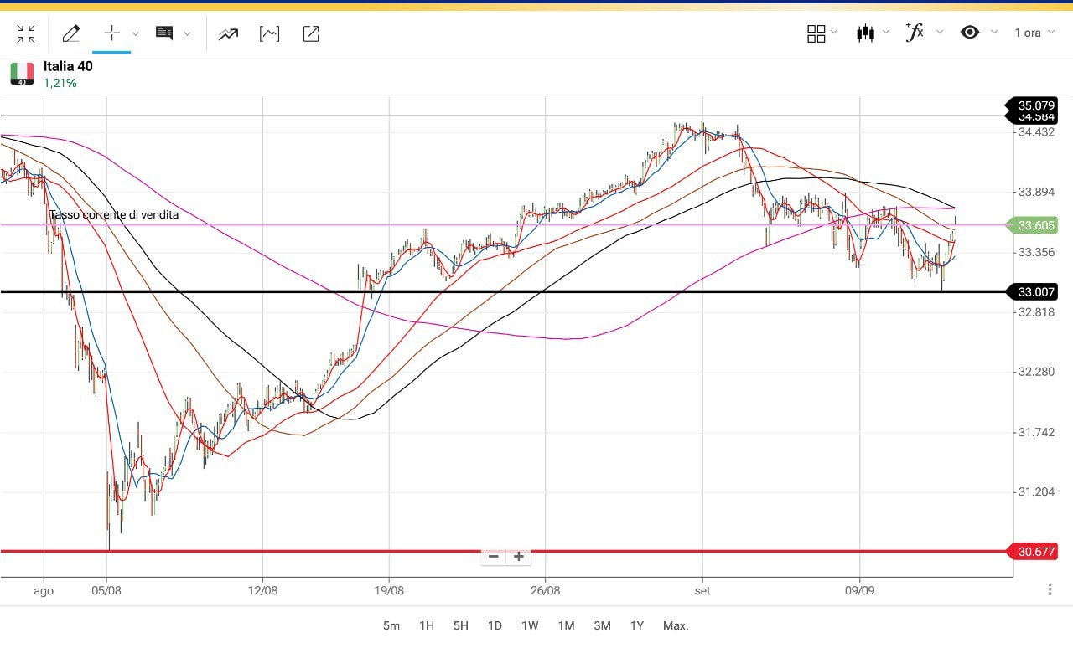This screenshot has height=648, width=1073.
Task: Toggle visibility with the eye icon
Action: 970,33
